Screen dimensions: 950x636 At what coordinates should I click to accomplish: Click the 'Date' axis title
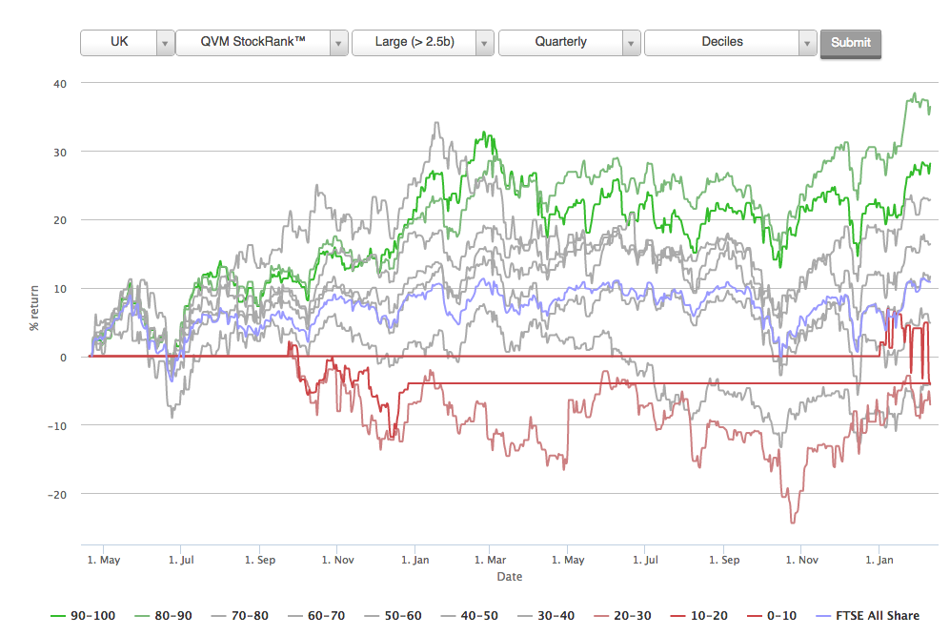510,577
